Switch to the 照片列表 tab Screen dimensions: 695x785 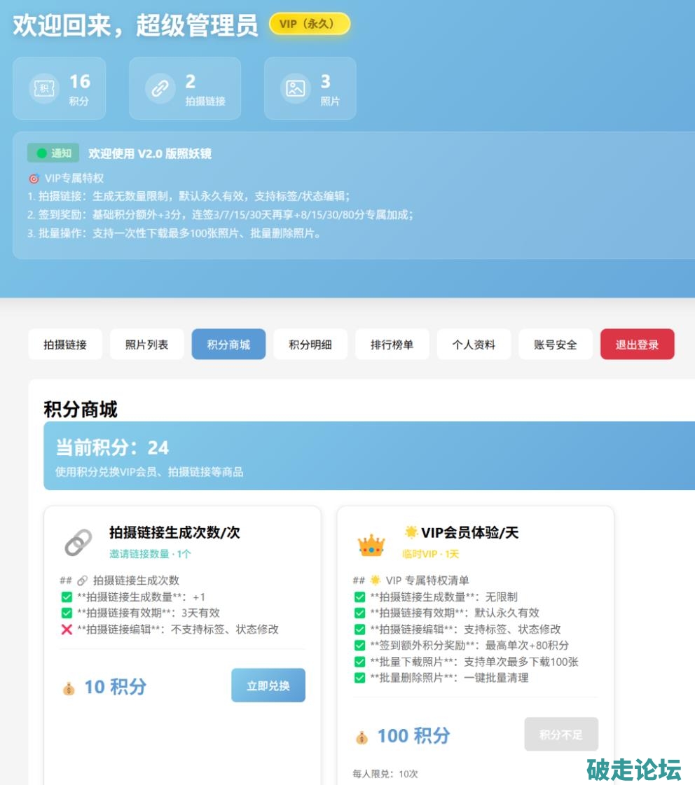[146, 345]
